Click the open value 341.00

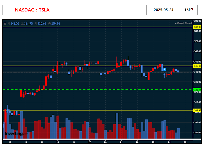[15, 24]
